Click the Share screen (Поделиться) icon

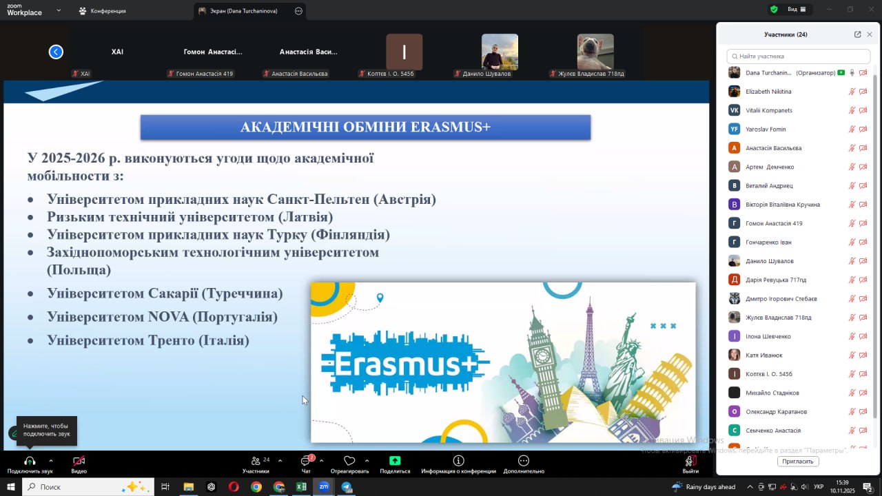click(x=395, y=461)
